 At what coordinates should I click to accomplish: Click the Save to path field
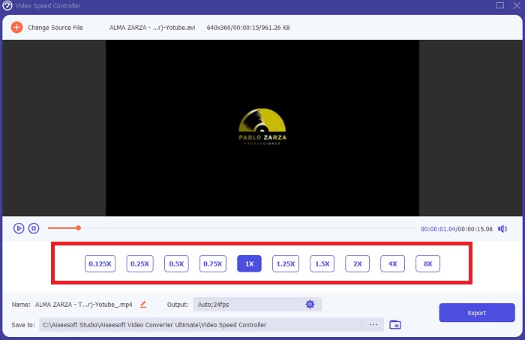pos(202,324)
